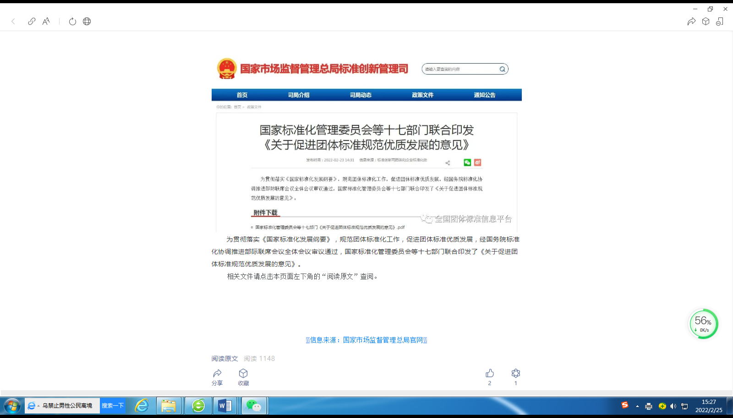Viewport: 733px width, 418px height.
Task: Share the article to WeChat
Action: coord(467,162)
